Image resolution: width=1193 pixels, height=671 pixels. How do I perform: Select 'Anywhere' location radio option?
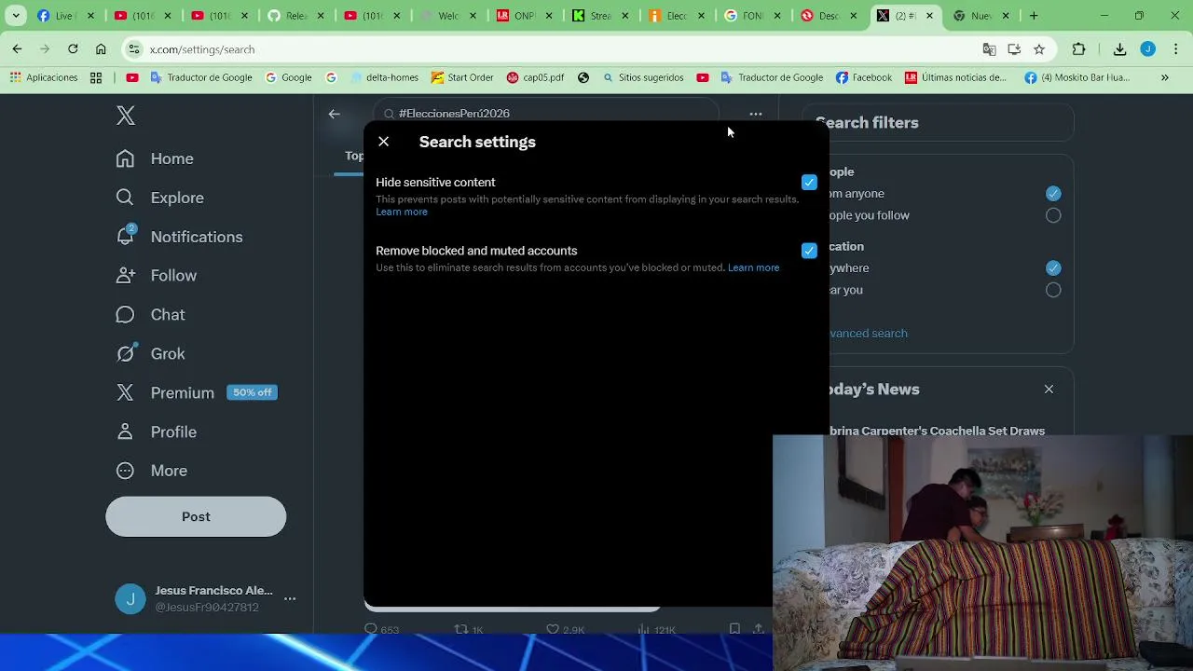pos(1053,268)
